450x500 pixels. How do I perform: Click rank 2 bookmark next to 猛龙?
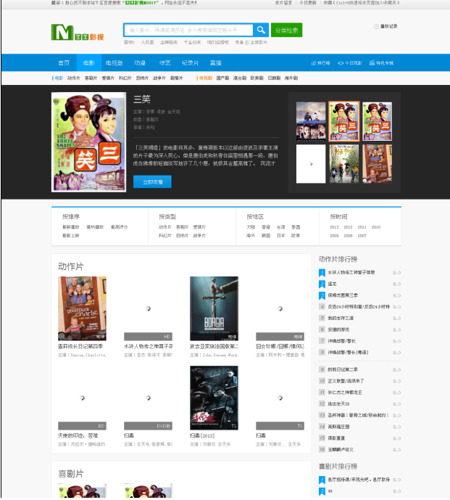(322, 284)
